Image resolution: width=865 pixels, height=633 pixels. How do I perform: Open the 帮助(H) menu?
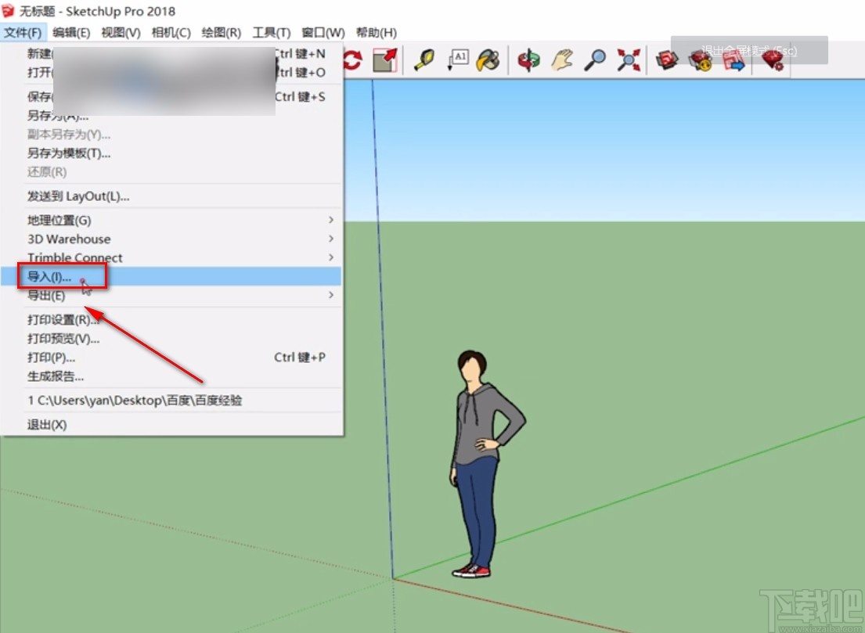pyautogui.click(x=375, y=32)
